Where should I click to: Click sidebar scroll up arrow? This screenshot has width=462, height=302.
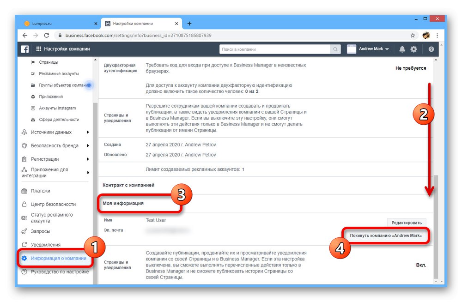(95, 60)
